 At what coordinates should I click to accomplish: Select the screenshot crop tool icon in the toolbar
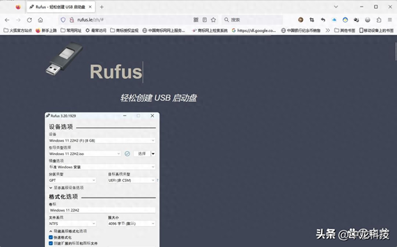[312, 19]
